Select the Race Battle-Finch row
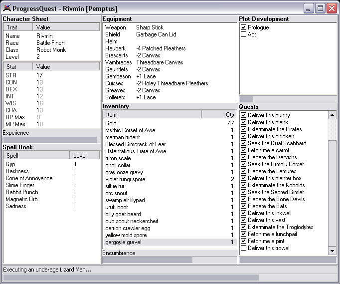The image size is (340, 284). [x=52, y=43]
